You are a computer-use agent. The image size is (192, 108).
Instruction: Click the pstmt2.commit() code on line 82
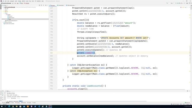pos(86,53)
